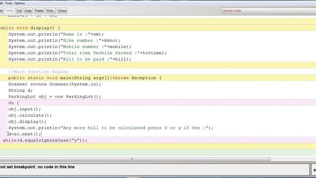Open the Source Code view dropdown
The height and width of the screenshot is (178, 316).
tap(269, 11)
